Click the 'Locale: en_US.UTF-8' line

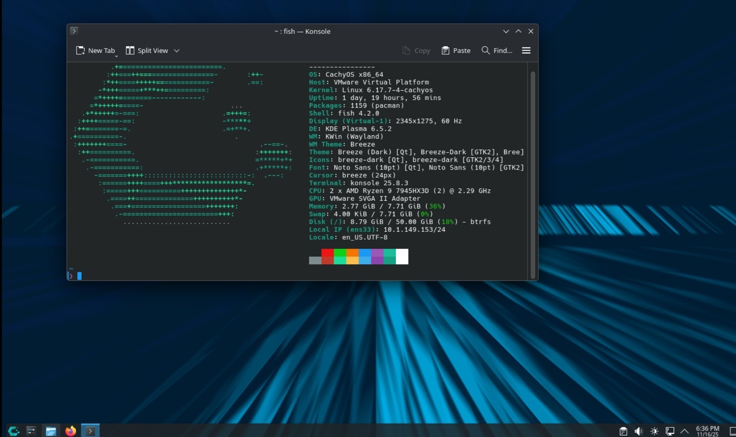[348, 237]
